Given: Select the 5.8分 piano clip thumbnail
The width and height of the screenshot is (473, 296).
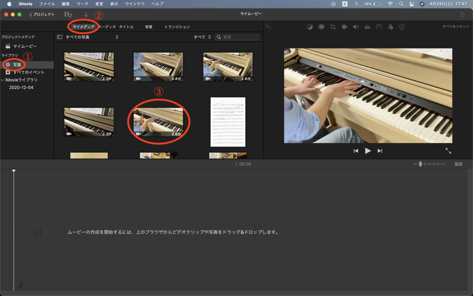Looking at the screenshot, I should pos(158,67).
